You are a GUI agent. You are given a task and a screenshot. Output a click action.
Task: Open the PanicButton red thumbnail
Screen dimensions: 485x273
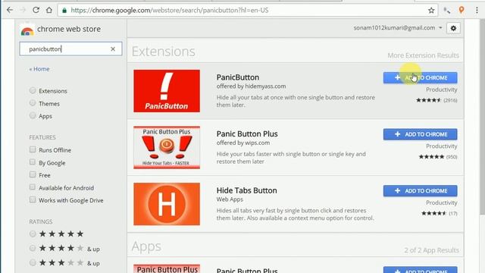[x=167, y=91]
